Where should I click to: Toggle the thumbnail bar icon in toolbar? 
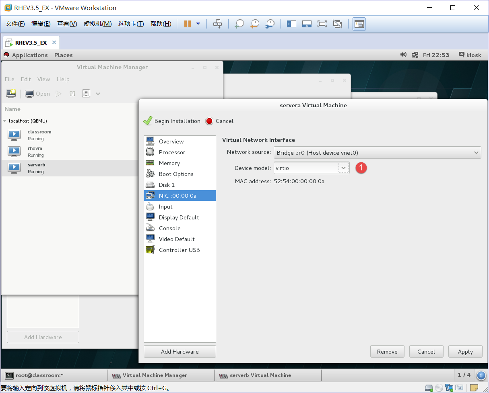coord(307,24)
